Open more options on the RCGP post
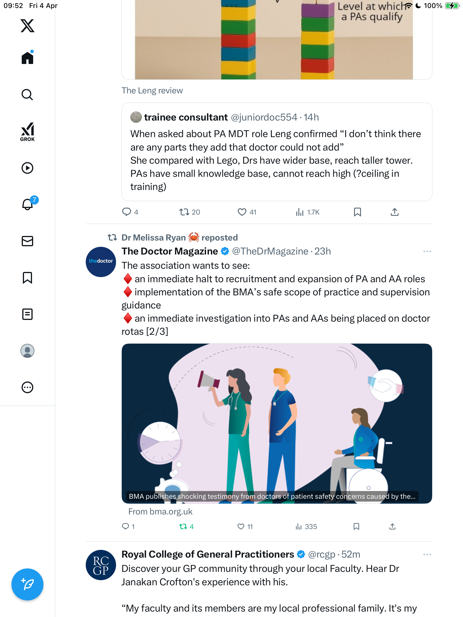463x617 pixels. point(427,554)
